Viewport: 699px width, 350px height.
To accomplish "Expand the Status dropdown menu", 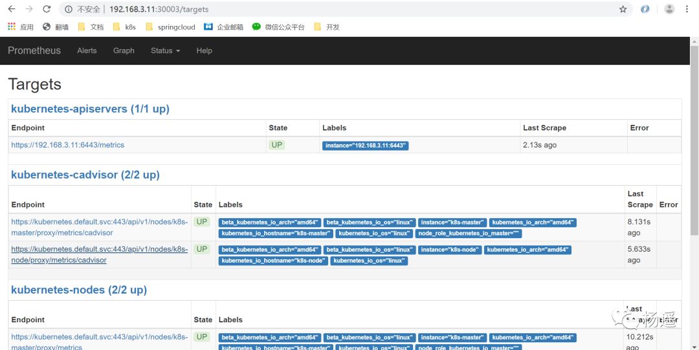I will 166,50.
